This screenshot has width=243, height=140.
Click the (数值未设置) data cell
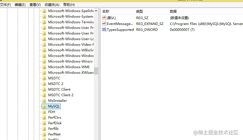click(179, 18)
